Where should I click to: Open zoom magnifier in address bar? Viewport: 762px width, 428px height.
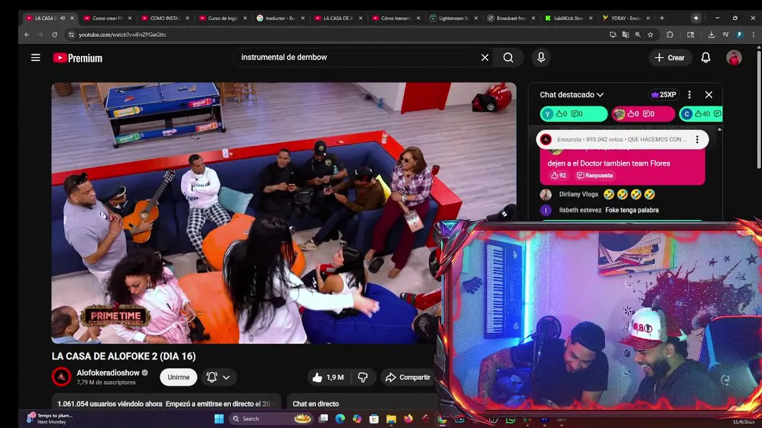[638, 34]
